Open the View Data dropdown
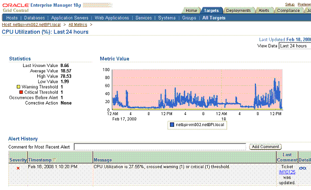The image size is (311, 190). pos(295,46)
